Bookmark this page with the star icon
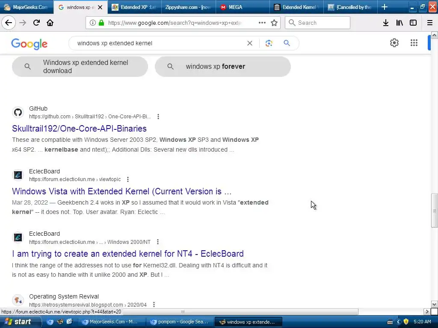Screen dimensions: 438x328 [x=274, y=23]
